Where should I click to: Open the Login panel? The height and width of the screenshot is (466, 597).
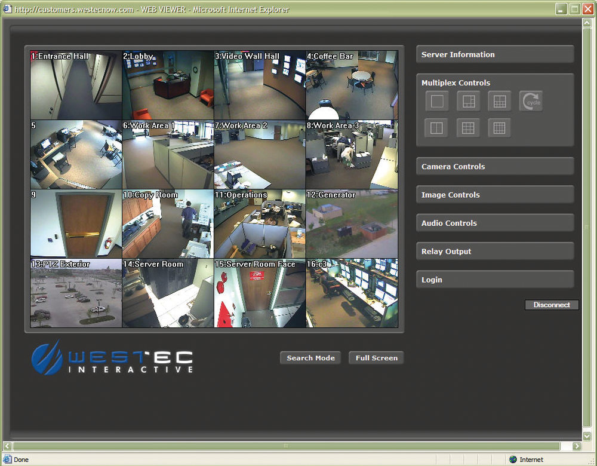point(494,280)
